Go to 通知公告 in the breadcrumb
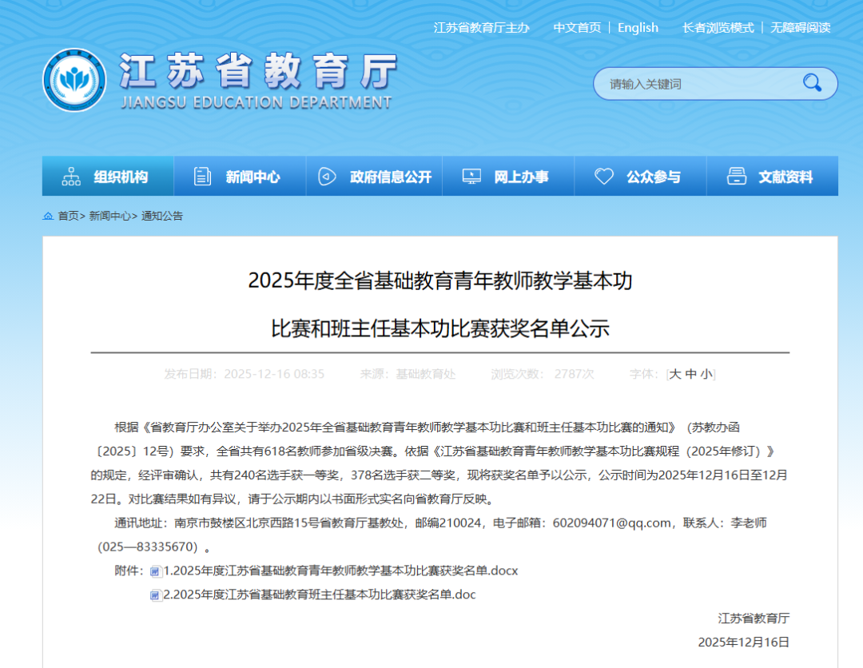 pos(162,217)
